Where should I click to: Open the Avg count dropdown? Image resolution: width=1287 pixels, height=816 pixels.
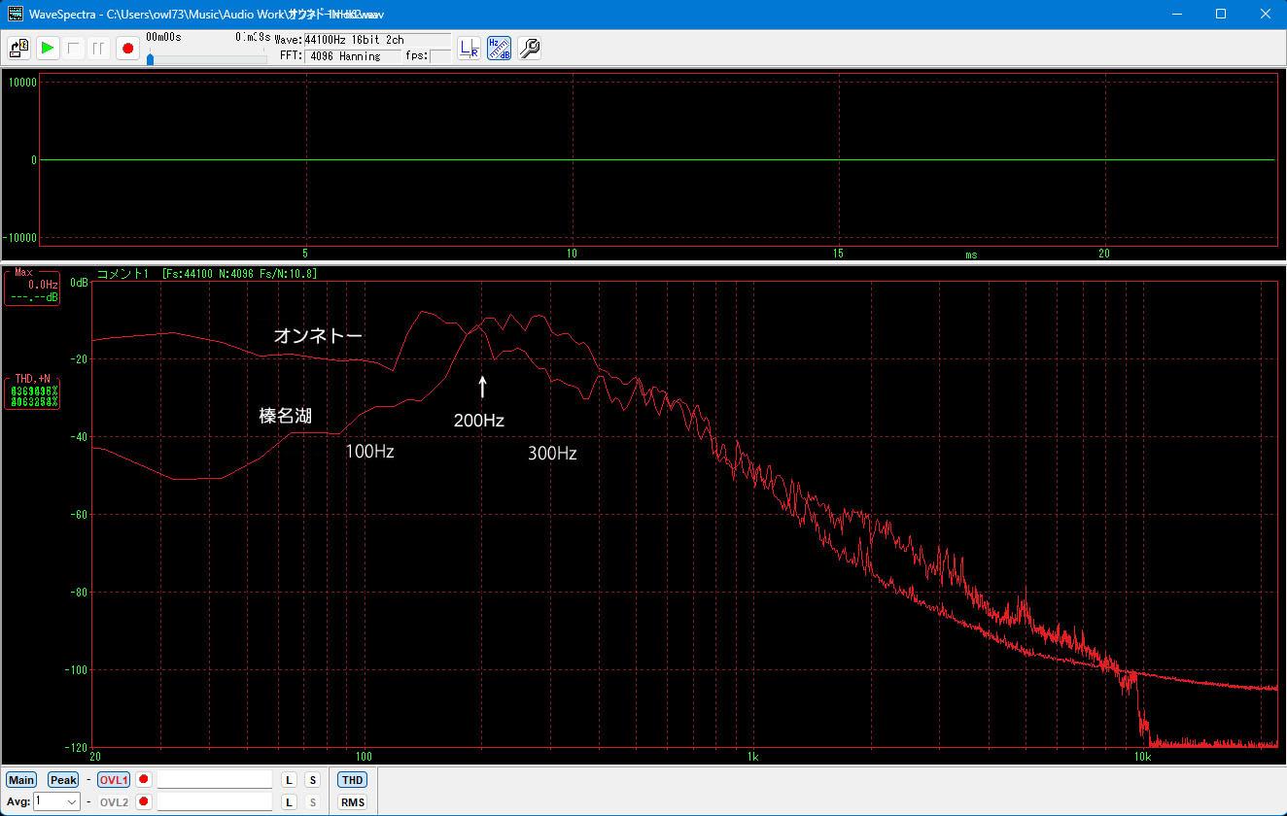72,802
